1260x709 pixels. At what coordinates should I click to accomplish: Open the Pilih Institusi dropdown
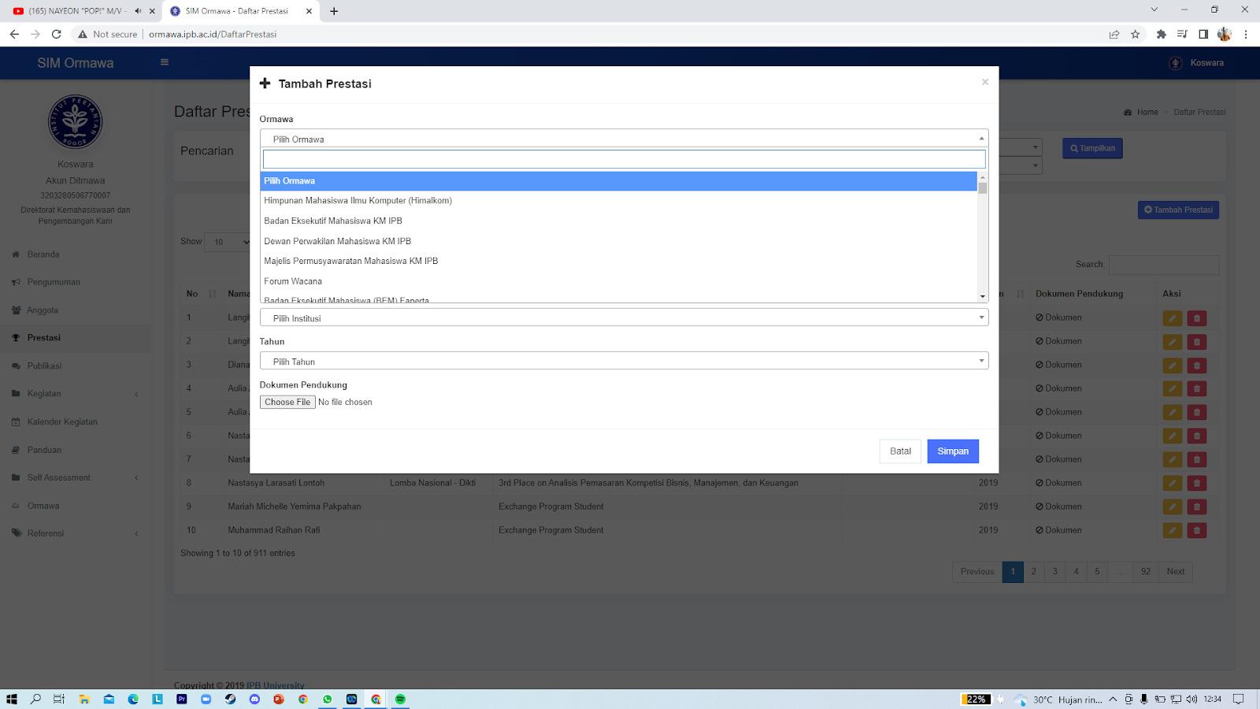pos(624,317)
